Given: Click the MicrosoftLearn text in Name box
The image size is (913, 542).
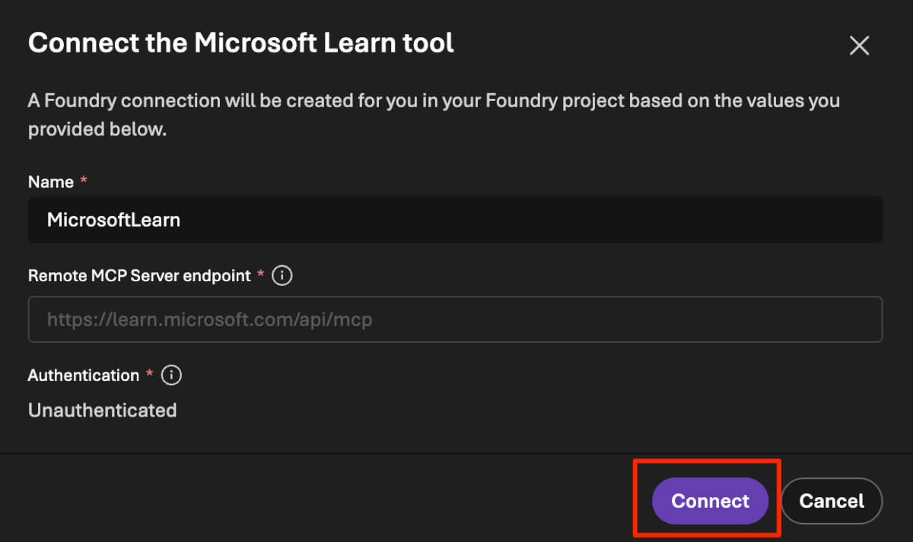Looking at the screenshot, I should tap(113, 220).
